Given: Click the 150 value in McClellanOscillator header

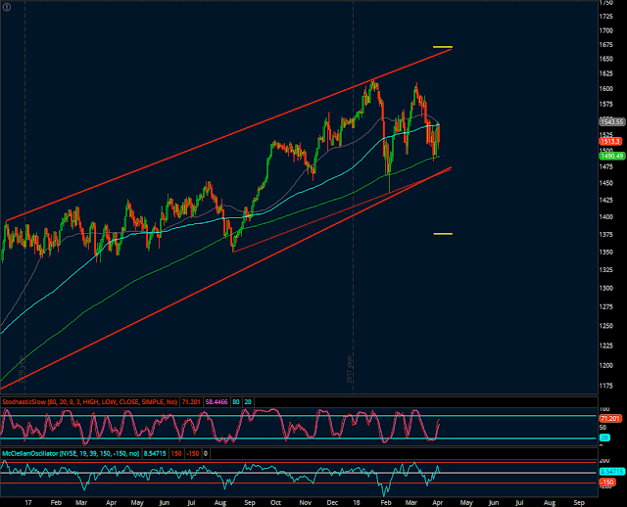Looking at the screenshot, I should click(176, 453).
